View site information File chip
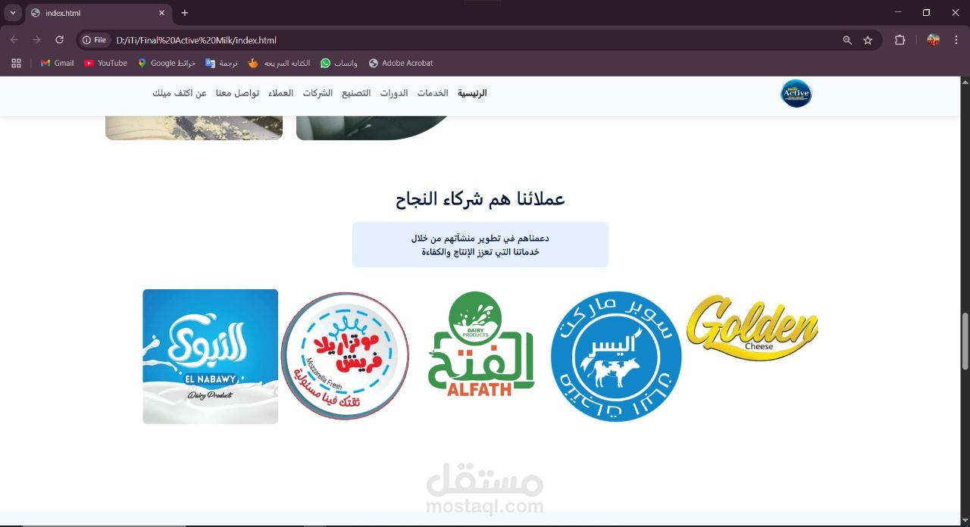970x527 pixels. (95, 40)
